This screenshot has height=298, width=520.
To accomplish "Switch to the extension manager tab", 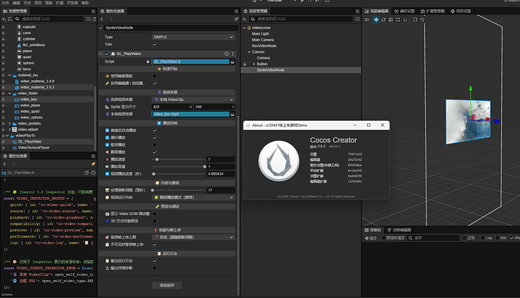I will point(433,11).
